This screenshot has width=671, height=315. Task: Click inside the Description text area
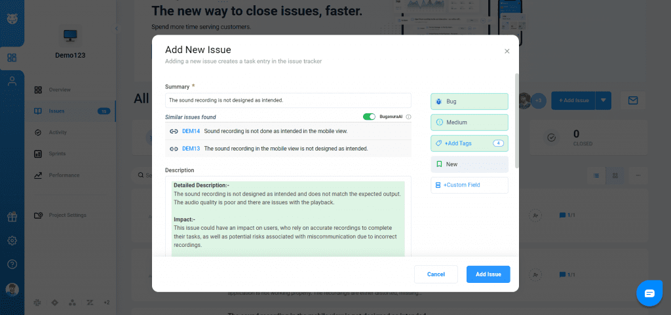coord(288,216)
